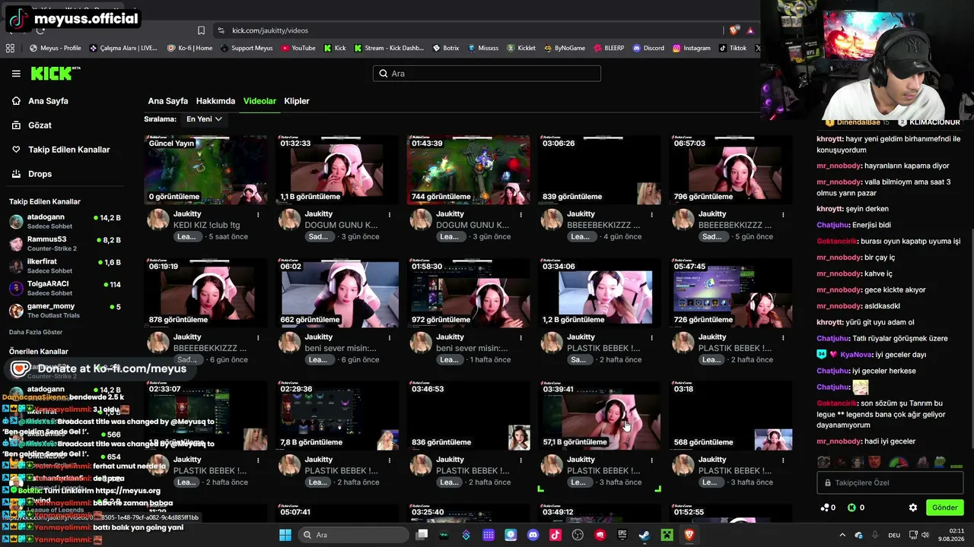This screenshot has height=547, width=974.
Task: Switch to the Ana Sayfa channel tab
Action: tap(167, 101)
